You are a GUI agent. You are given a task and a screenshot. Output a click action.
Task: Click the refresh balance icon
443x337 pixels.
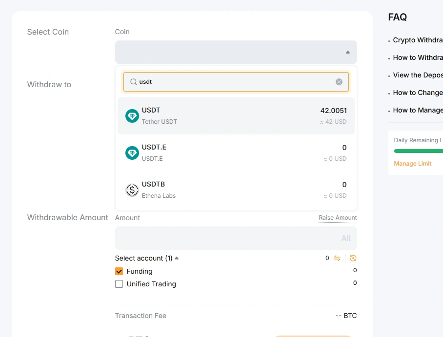coord(353,258)
